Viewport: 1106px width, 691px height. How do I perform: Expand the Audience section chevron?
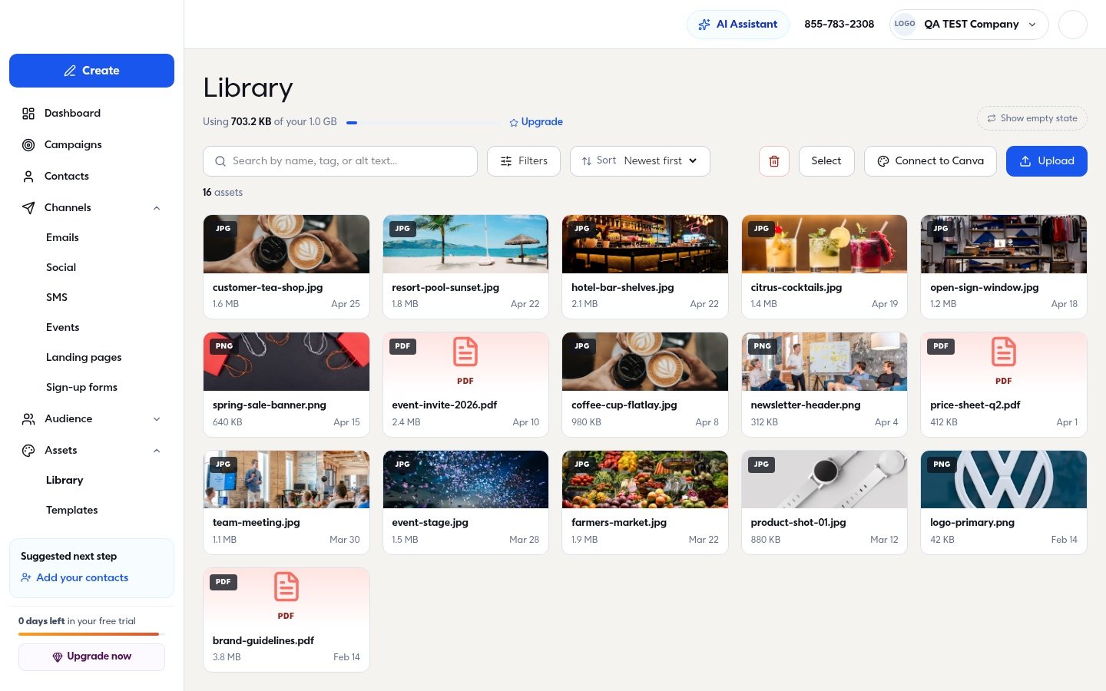[x=157, y=419]
